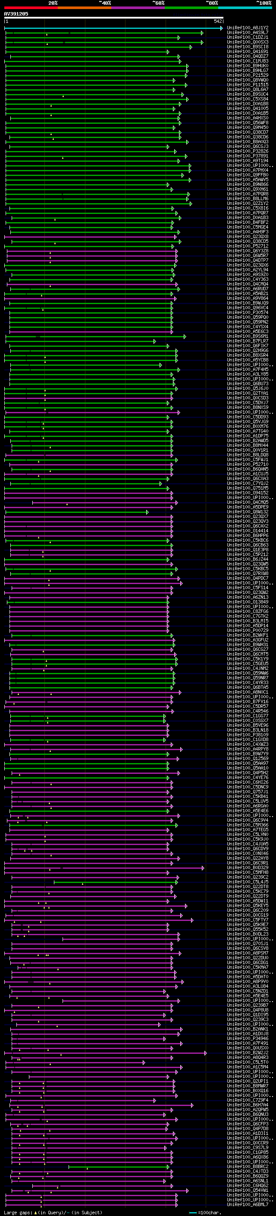Image resolution: width=276 pixels, height=1216 pixels.
Task: Select hit UniRef100_Q8L6A7
Action: tap(248, 89)
